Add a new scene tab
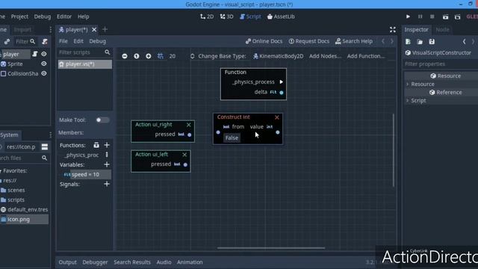 pos(105,30)
